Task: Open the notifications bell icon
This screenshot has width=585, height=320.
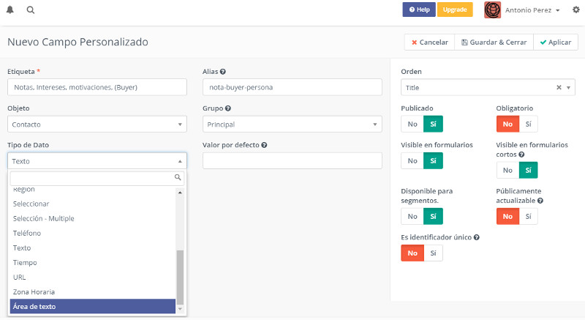Action: [10, 10]
